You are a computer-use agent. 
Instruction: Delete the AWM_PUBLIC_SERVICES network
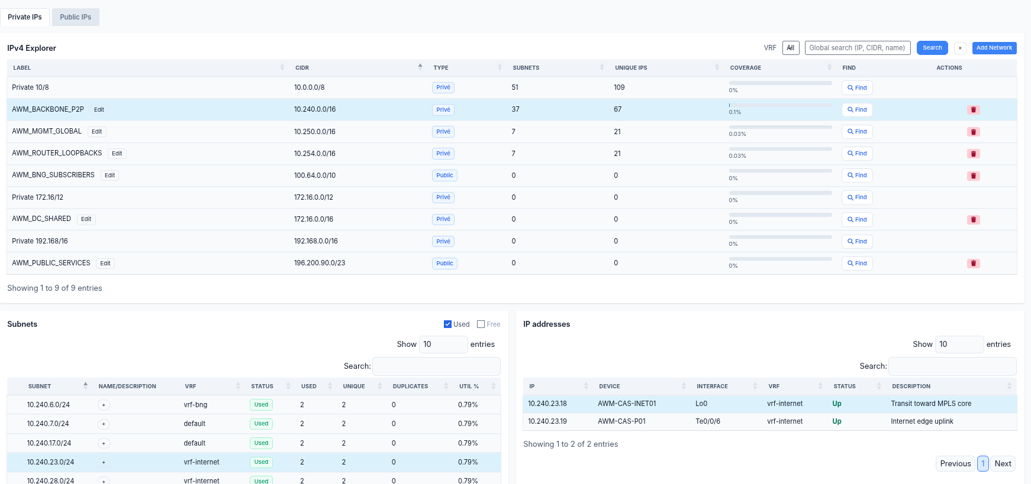973,264
